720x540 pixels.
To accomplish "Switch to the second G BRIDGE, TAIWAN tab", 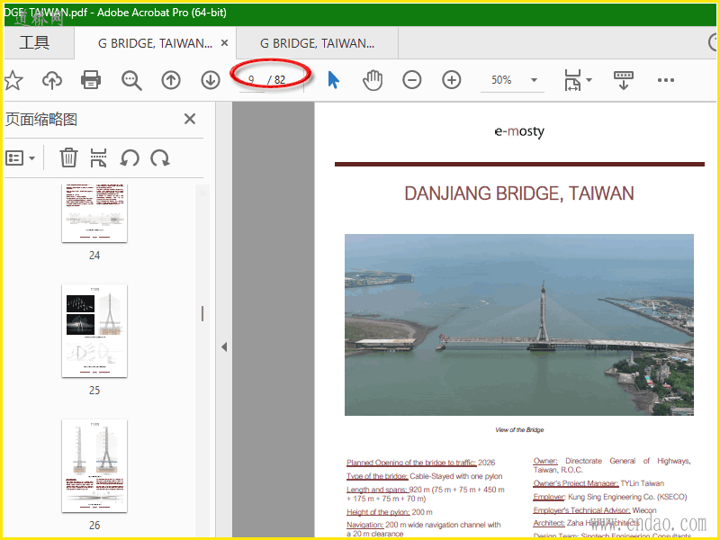I will pos(317,43).
